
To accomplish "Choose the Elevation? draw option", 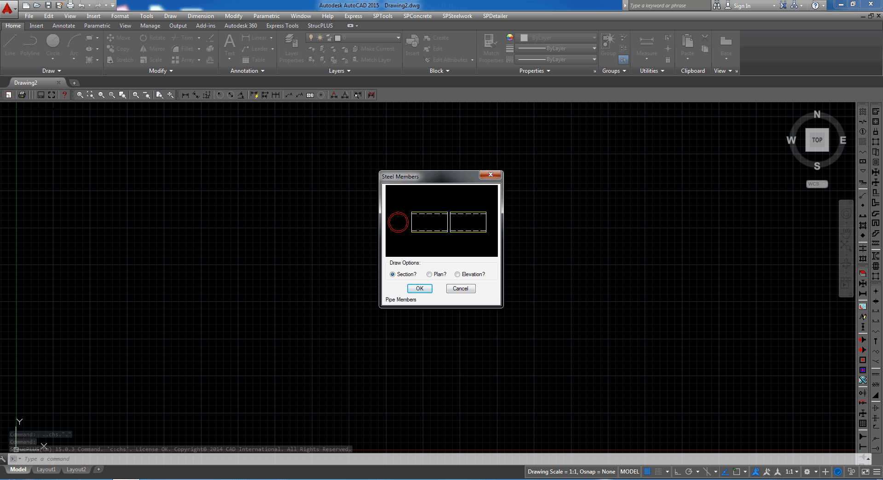I will (x=457, y=274).
